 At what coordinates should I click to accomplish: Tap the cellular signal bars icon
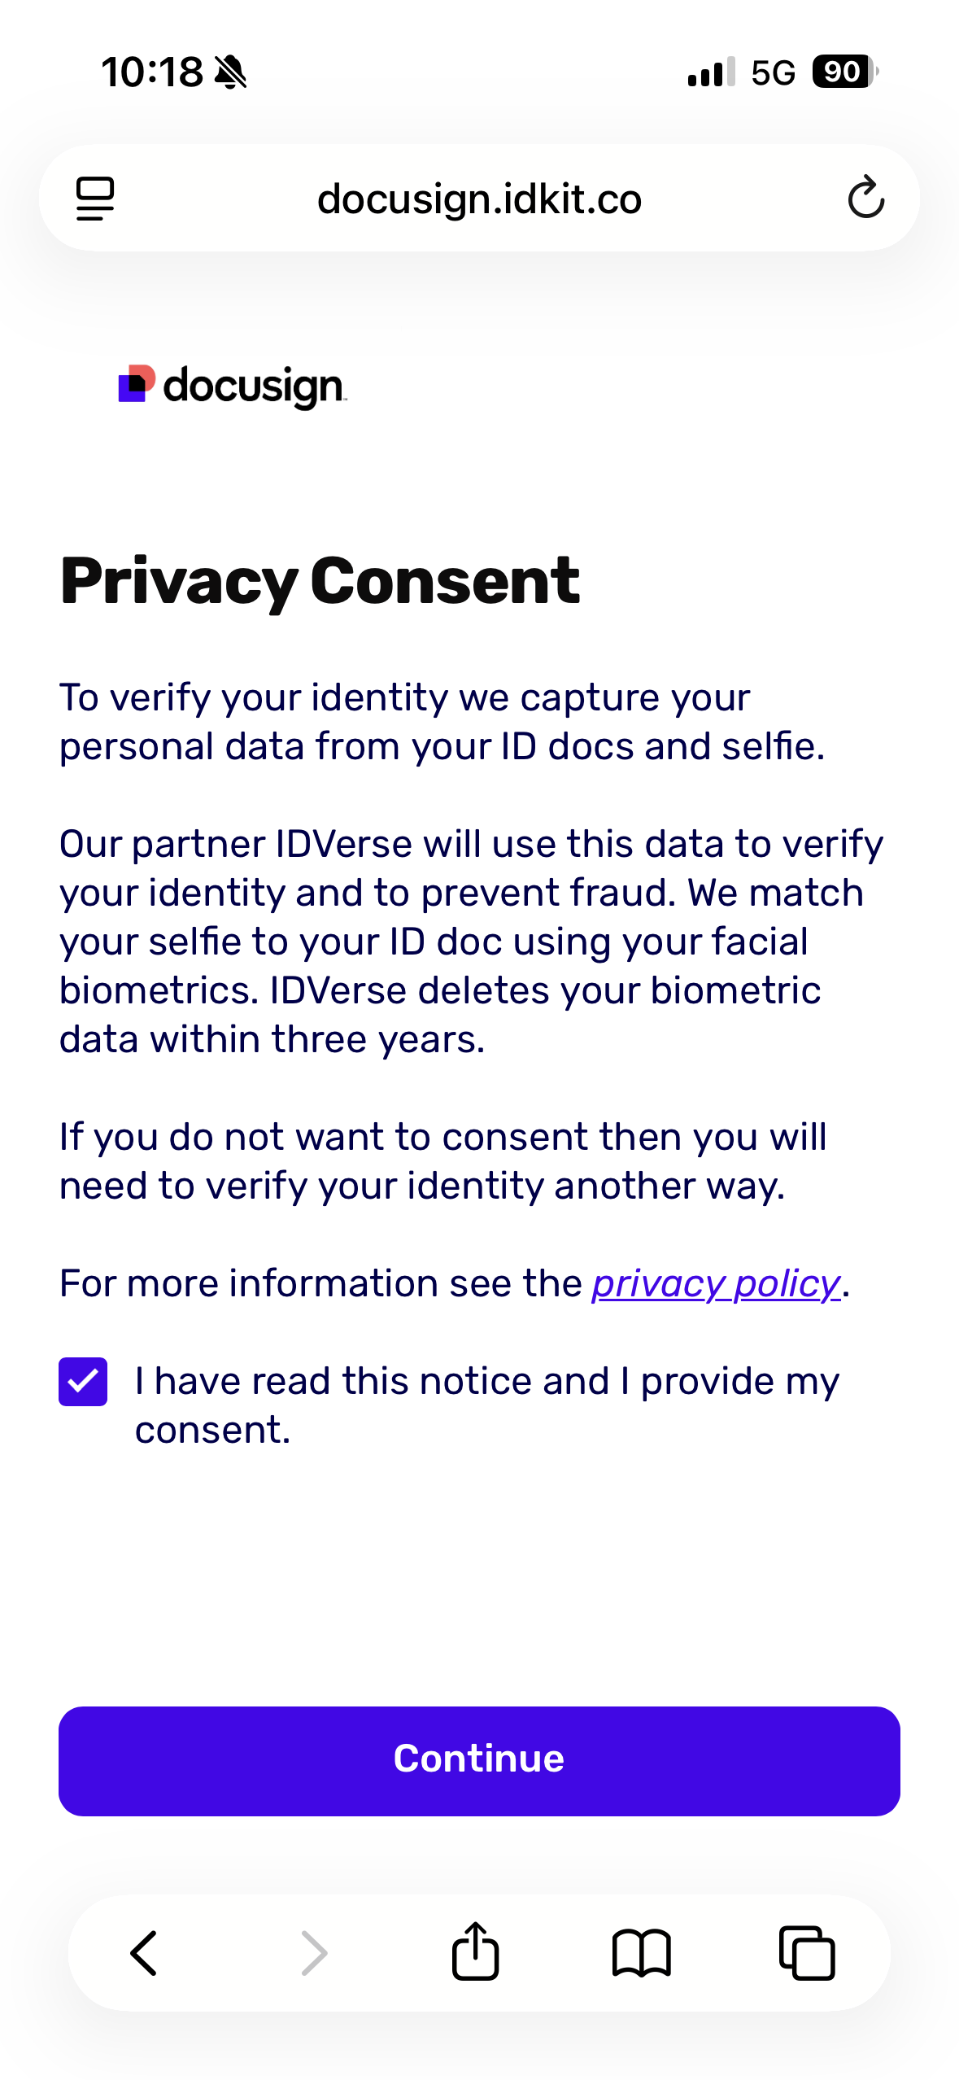[712, 72]
